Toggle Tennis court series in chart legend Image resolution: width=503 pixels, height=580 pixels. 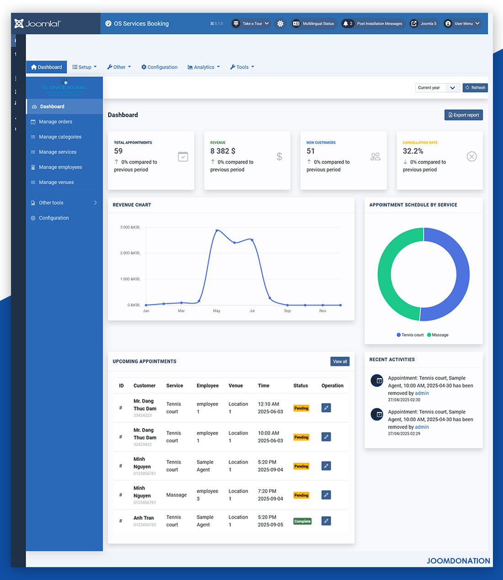click(x=410, y=335)
